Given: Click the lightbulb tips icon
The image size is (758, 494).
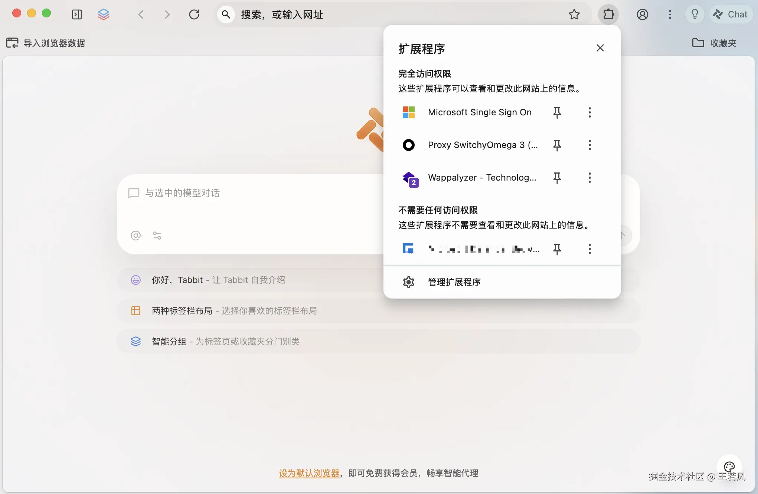Looking at the screenshot, I should coord(695,14).
